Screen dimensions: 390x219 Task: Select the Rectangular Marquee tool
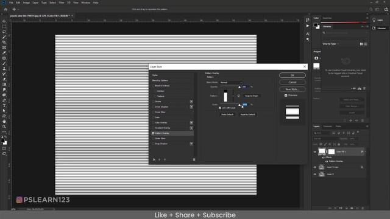4,27
